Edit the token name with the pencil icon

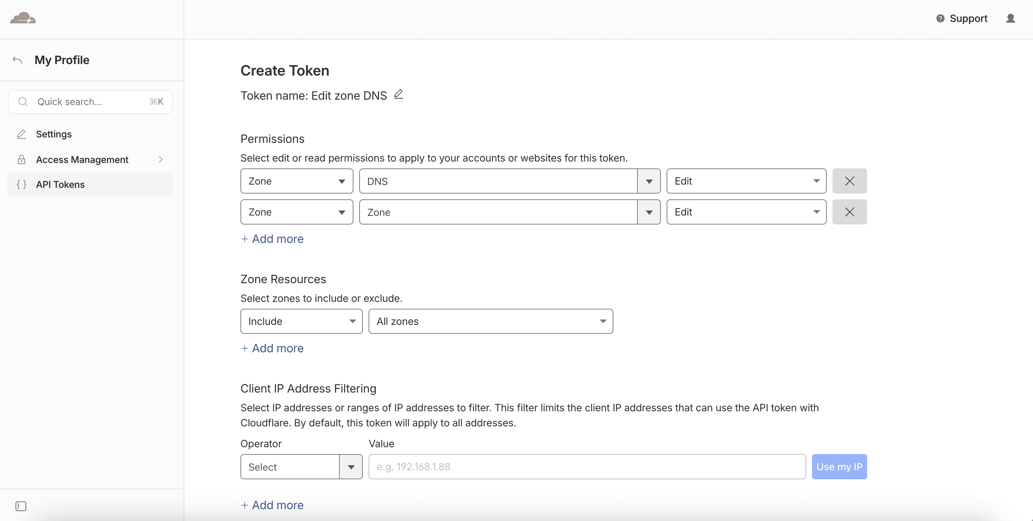tap(398, 94)
